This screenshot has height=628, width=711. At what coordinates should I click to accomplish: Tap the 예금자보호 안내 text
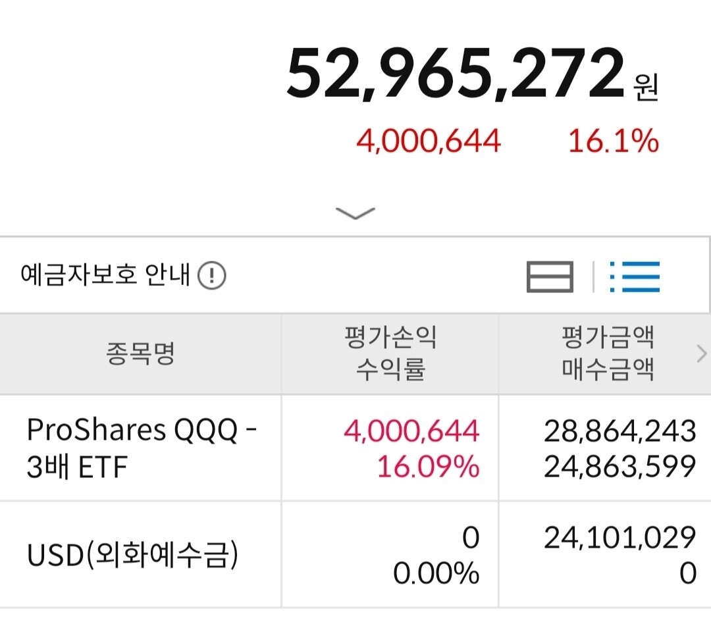click(x=105, y=275)
